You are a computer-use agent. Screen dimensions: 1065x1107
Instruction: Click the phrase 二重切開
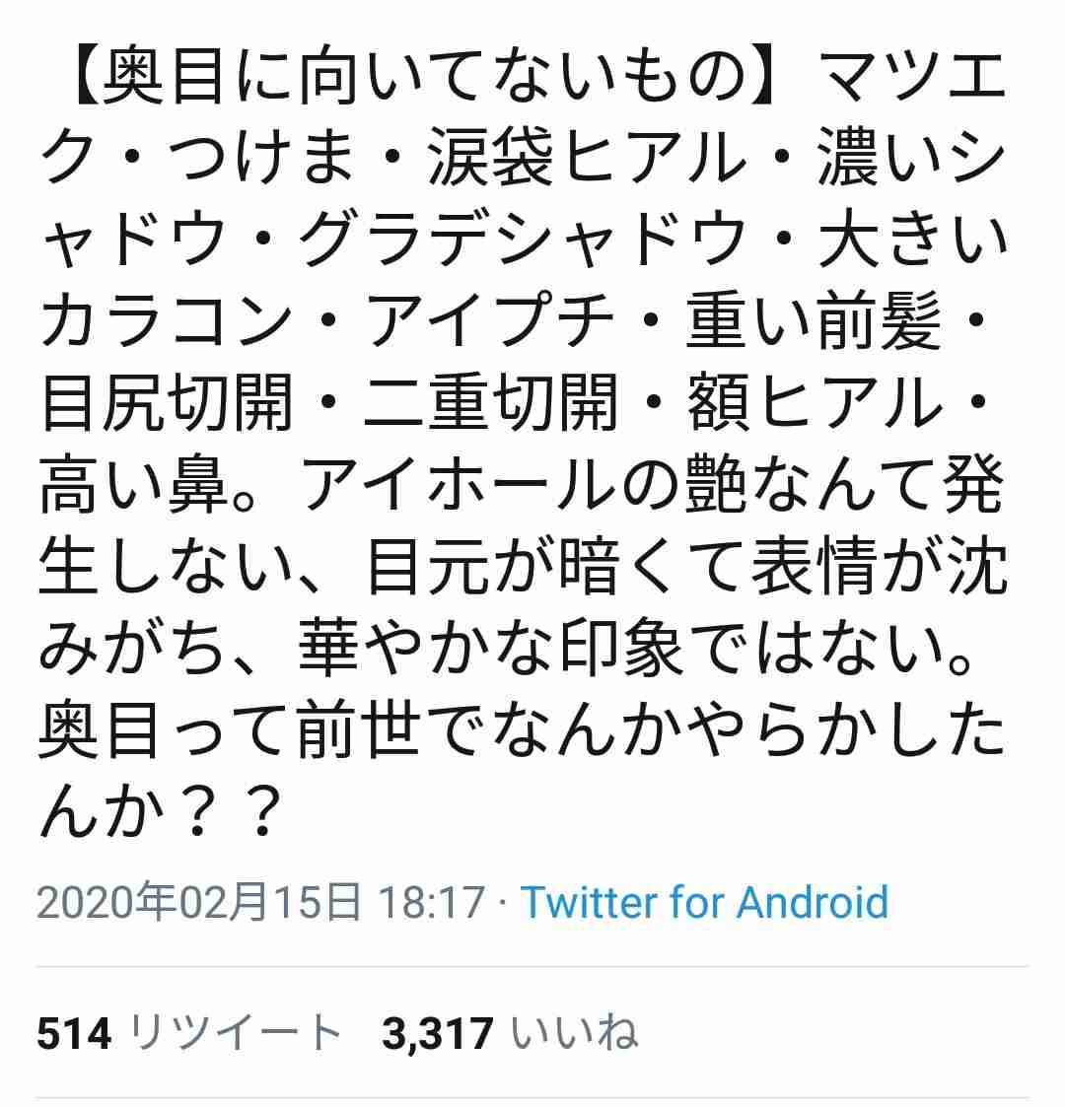(490, 402)
